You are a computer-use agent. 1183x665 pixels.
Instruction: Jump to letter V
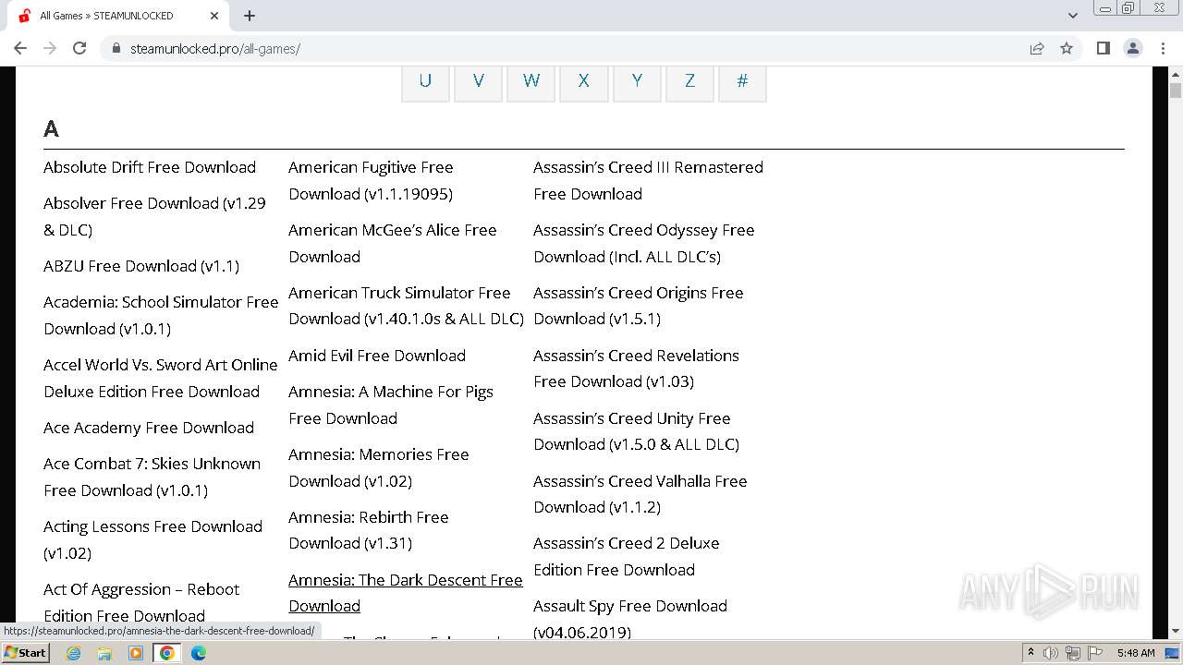pyautogui.click(x=479, y=80)
